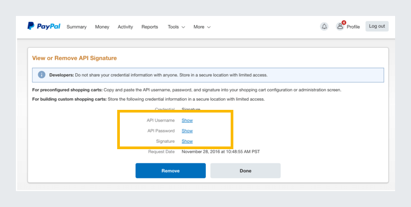Click the Profile avatar icon
The image size is (411, 207).
(340, 27)
